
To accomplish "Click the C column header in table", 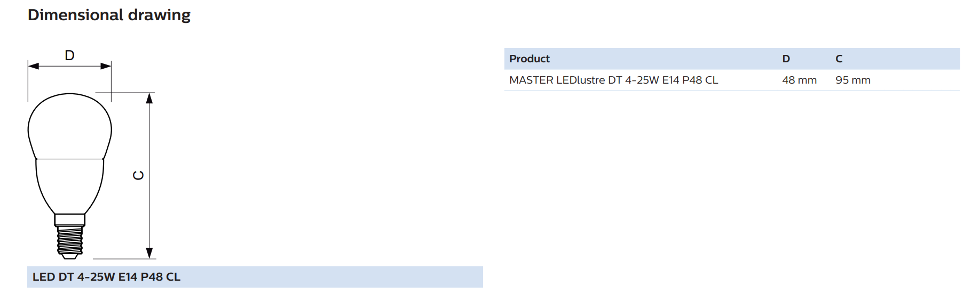I will (x=839, y=59).
